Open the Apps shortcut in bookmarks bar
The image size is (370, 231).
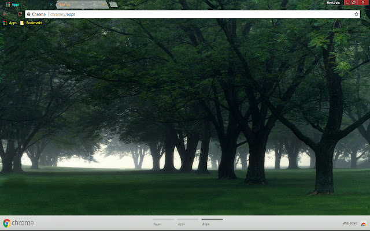[x=10, y=23]
